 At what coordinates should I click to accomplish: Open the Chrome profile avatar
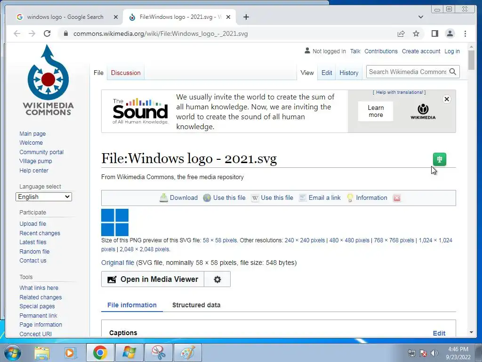pyautogui.click(x=450, y=33)
